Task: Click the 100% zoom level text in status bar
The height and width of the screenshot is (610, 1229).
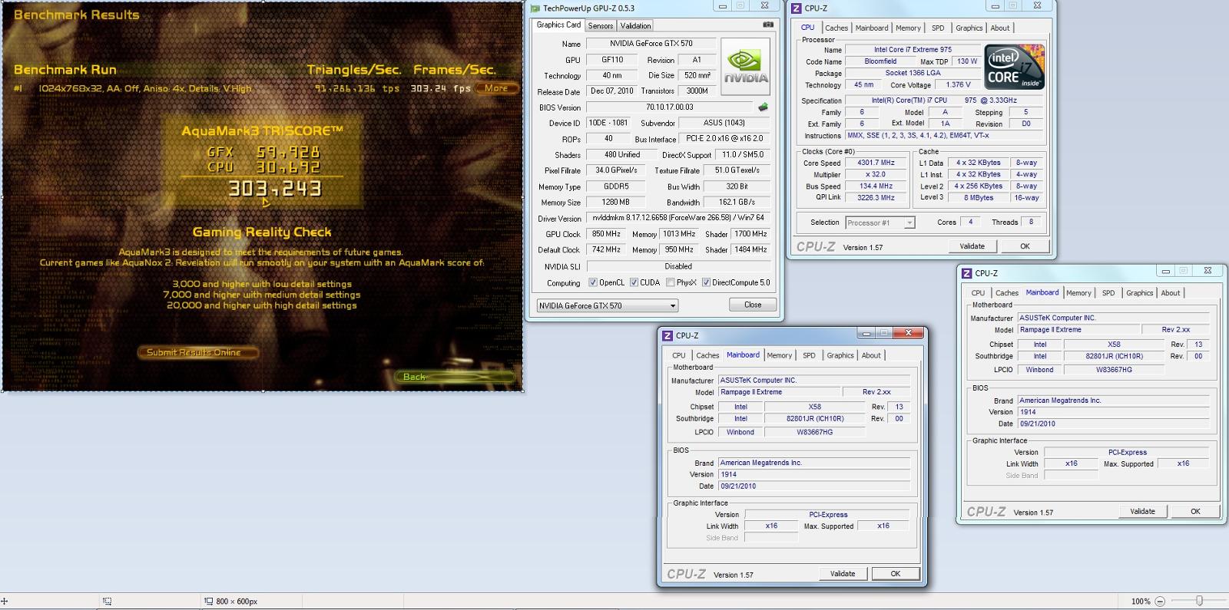Action: (x=1141, y=602)
